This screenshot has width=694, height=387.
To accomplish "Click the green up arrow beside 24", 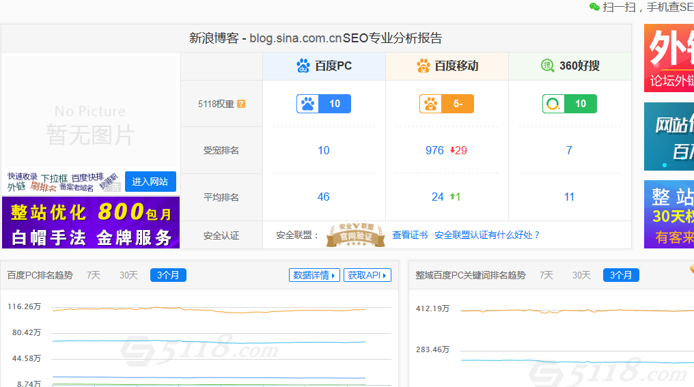I will click(x=452, y=197).
